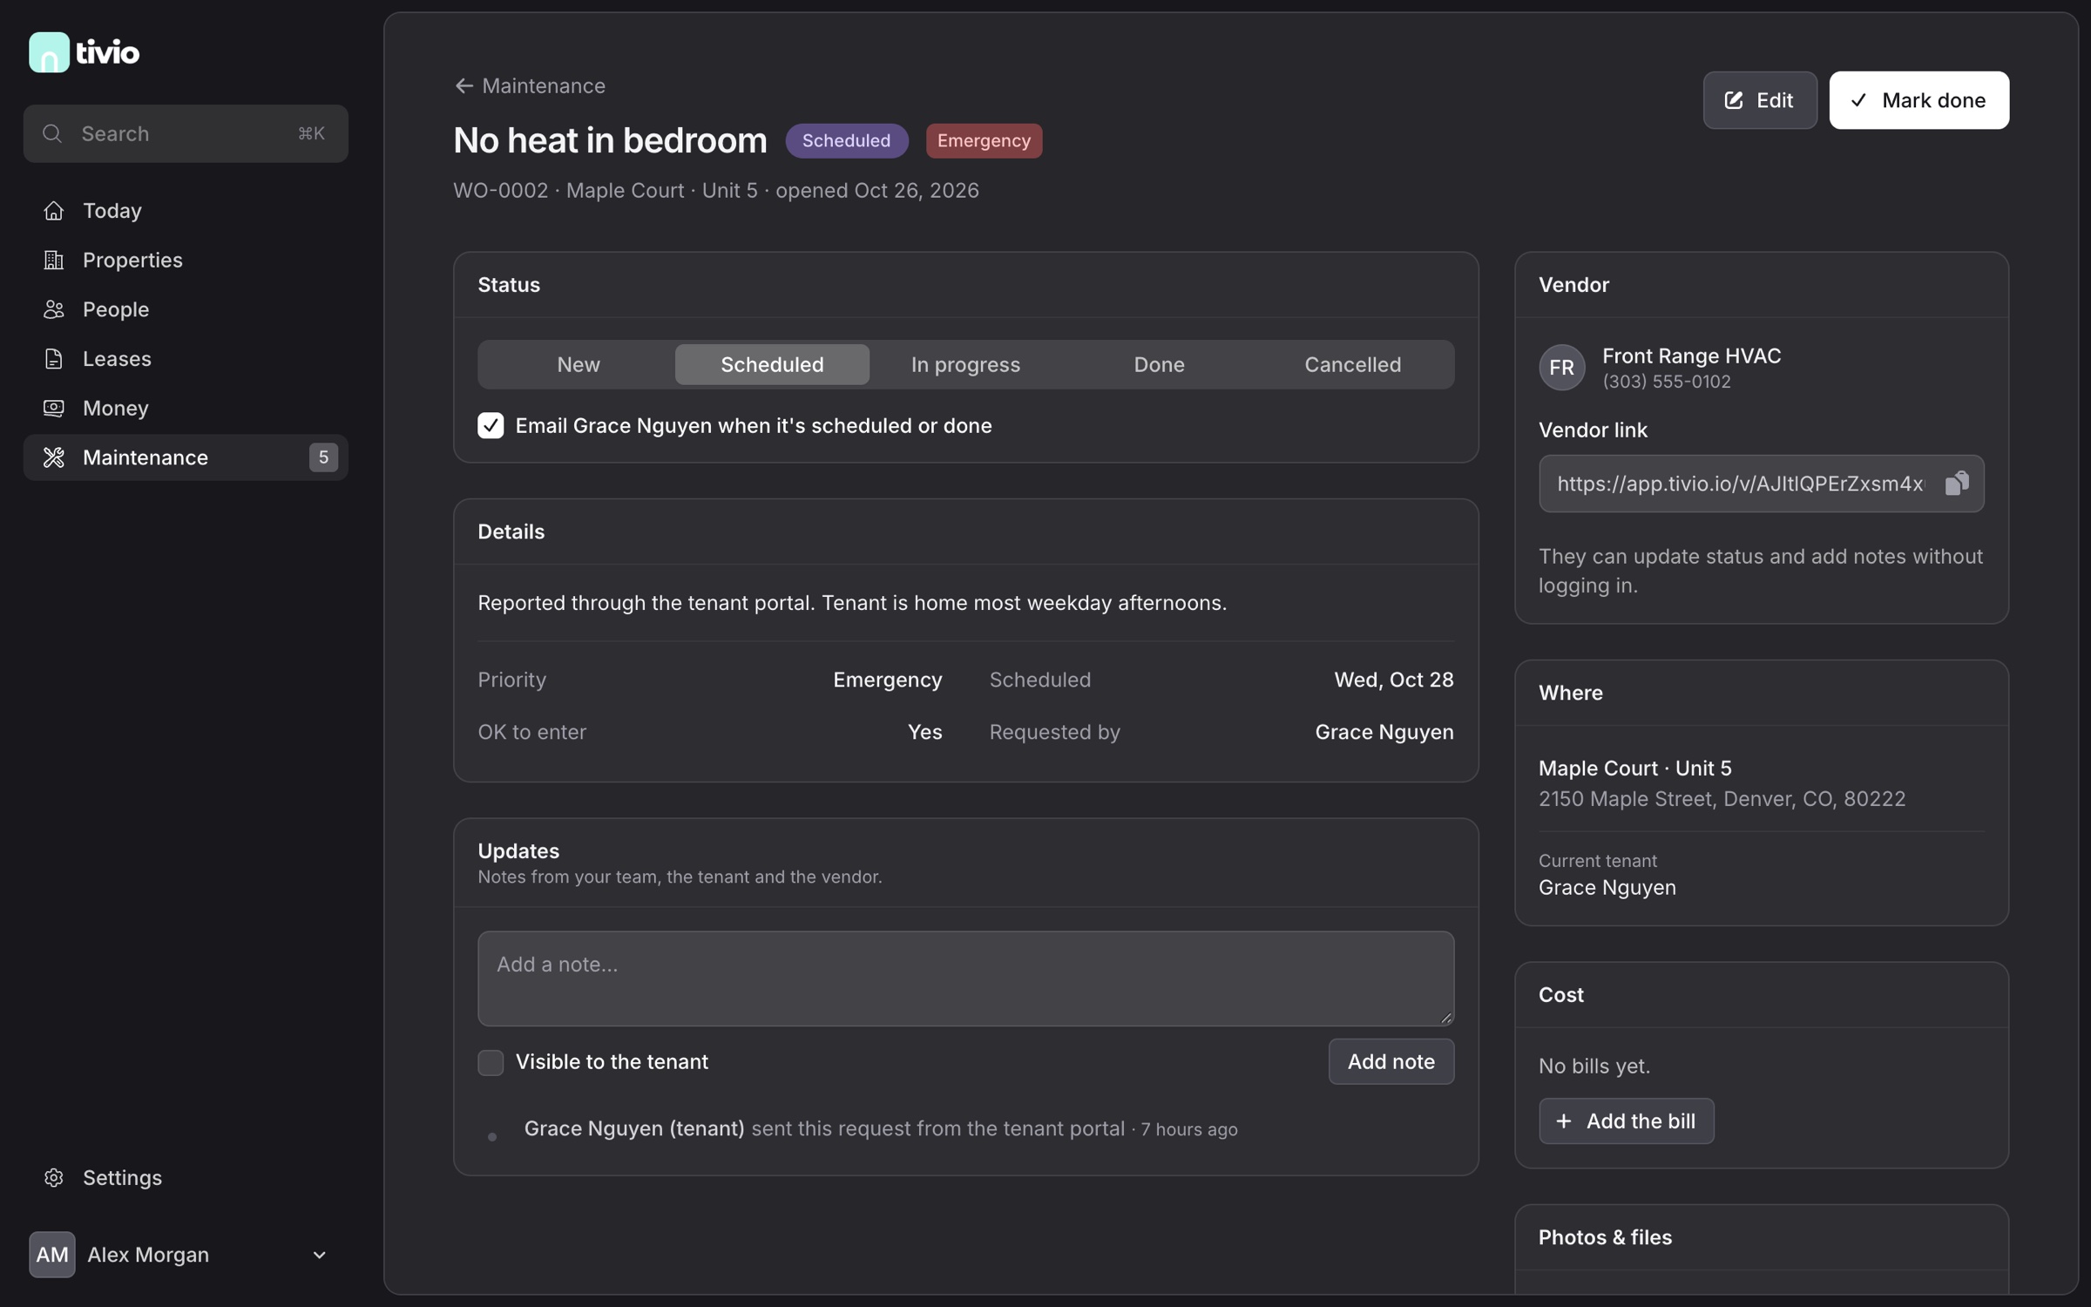Click the Edit button
Image resolution: width=2091 pixels, height=1307 pixels.
[1760, 100]
